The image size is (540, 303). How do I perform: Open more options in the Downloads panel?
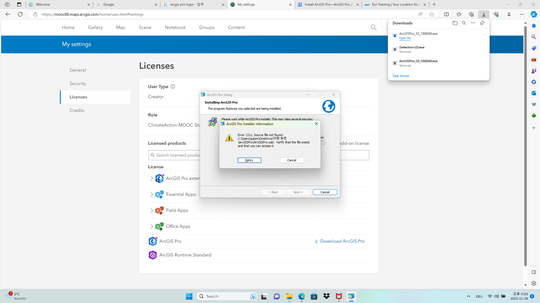(x=473, y=23)
